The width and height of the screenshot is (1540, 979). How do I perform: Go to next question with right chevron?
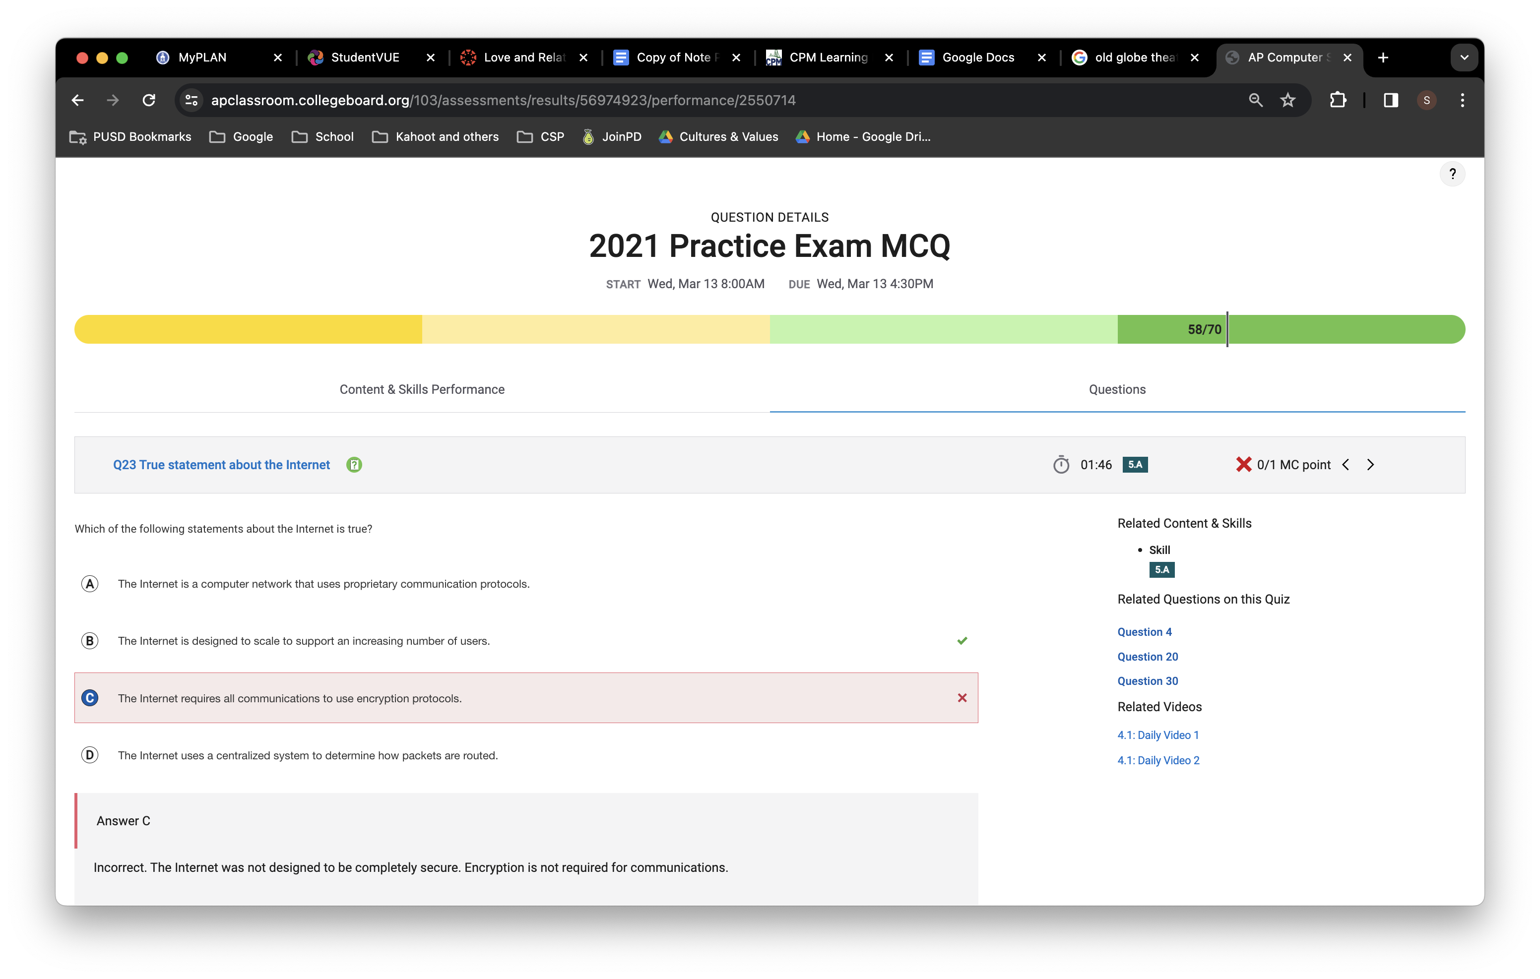coord(1370,465)
